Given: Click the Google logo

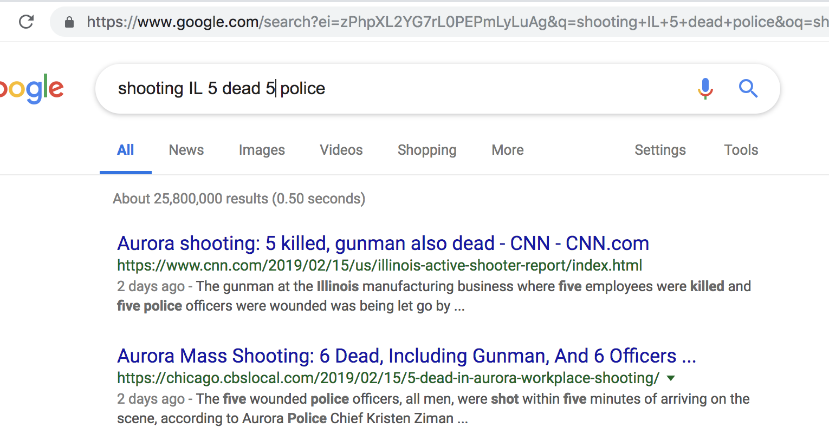Looking at the screenshot, I should point(33,89).
